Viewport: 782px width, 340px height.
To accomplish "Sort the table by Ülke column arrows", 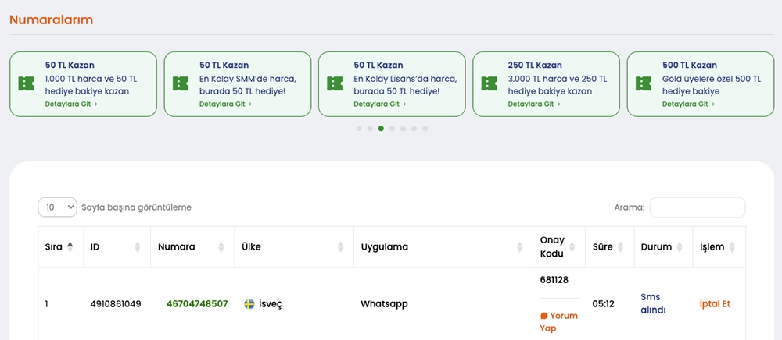I will tap(340, 246).
